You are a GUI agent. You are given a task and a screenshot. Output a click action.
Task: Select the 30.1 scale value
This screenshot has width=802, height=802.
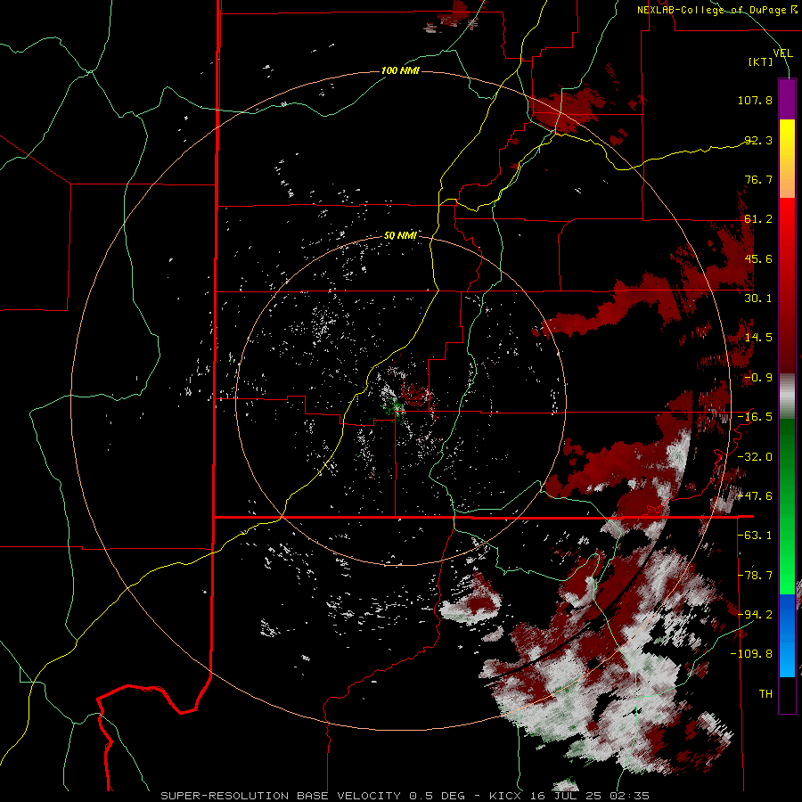click(x=758, y=299)
